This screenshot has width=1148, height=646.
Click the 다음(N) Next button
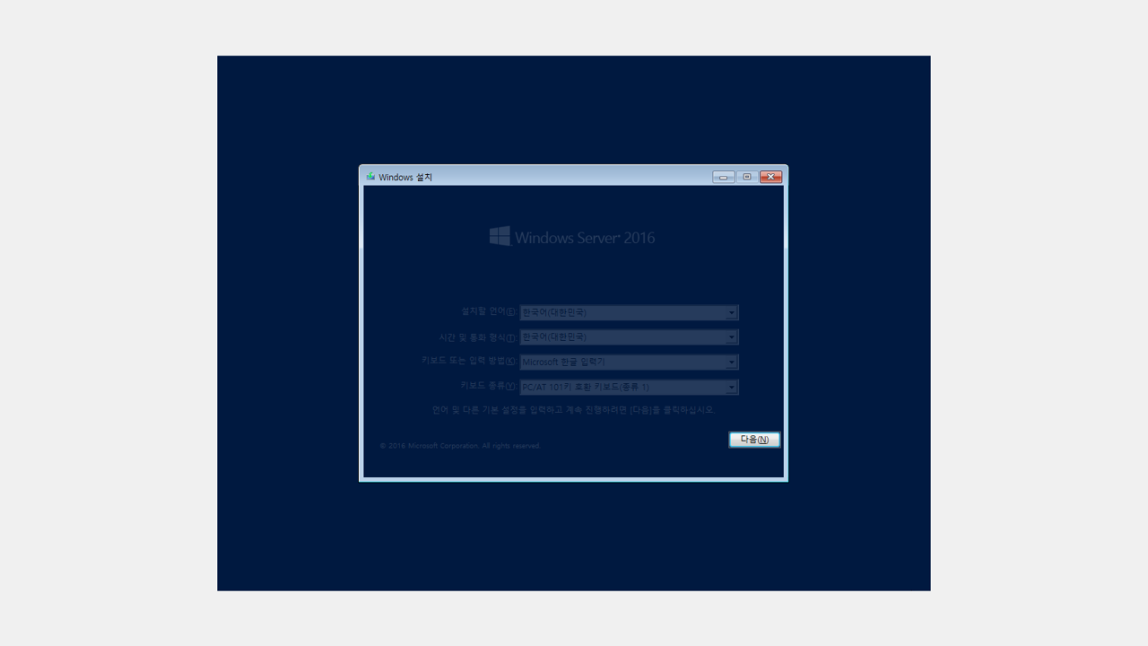754,440
